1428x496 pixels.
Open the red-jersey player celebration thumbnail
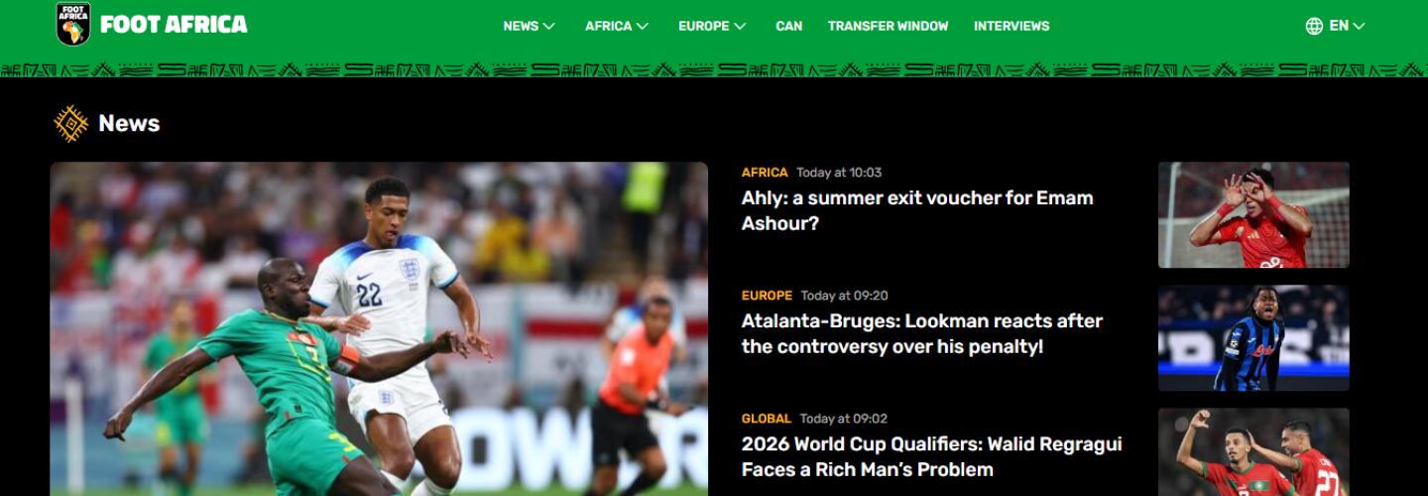(1253, 215)
